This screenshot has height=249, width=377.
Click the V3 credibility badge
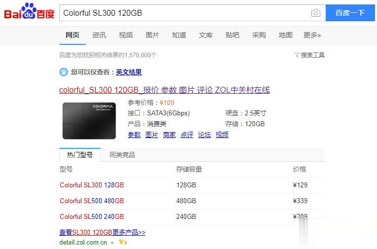pyautogui.click(x=122, y=242)
